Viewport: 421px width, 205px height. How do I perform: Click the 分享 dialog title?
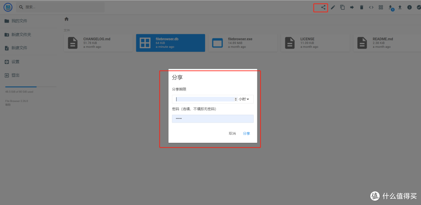tap(177, 78)
